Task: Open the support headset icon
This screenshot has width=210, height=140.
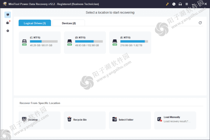Action: (x=180, y=4)
